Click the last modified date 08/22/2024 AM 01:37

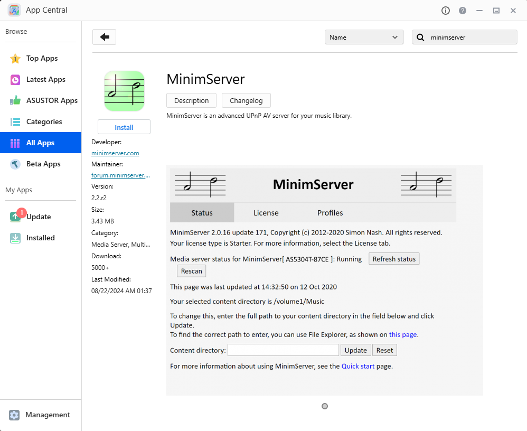(121, 291)
